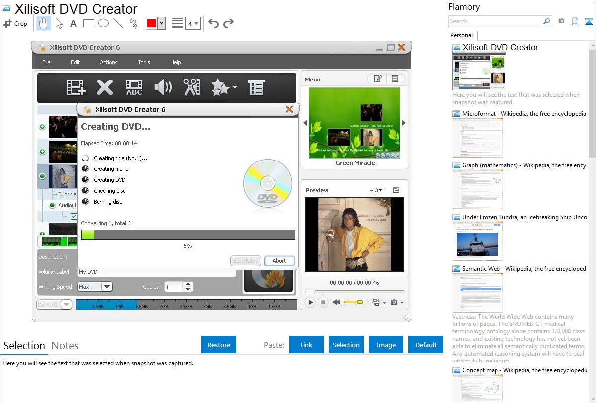Open the Tools menu

(144, 62)
